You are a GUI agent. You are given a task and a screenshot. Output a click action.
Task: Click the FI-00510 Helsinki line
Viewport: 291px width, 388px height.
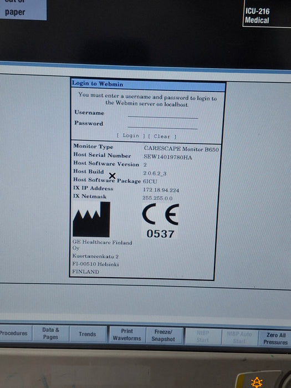(x=95, y=264)
